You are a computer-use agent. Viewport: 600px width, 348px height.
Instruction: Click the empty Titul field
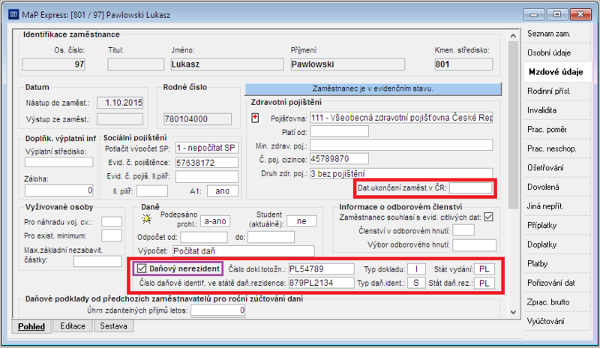(136, 64)
